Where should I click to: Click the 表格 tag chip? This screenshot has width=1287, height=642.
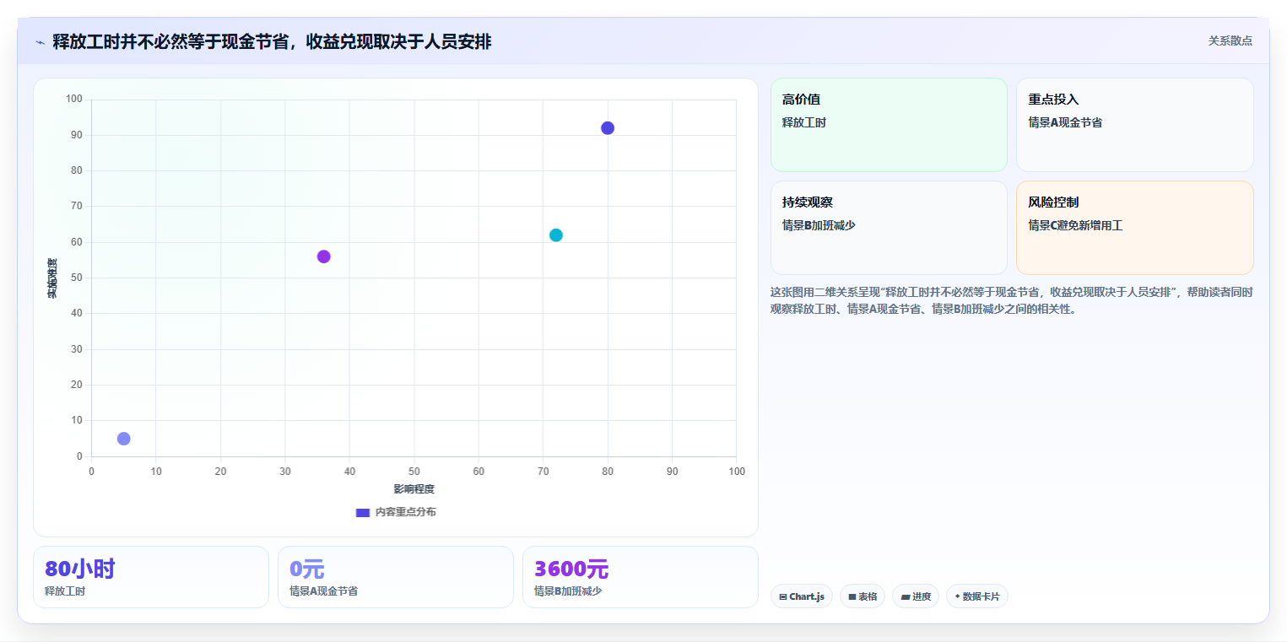tap(863, 596)
